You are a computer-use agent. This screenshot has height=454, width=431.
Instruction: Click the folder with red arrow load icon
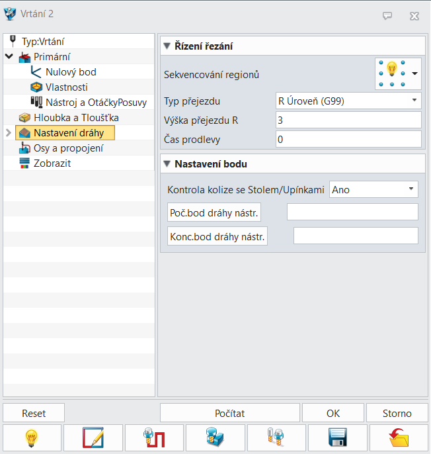tap(399, 438)
